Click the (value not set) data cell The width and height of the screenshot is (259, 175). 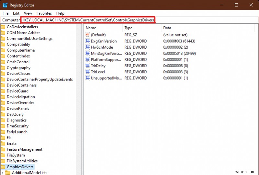[x=175, y=35]
